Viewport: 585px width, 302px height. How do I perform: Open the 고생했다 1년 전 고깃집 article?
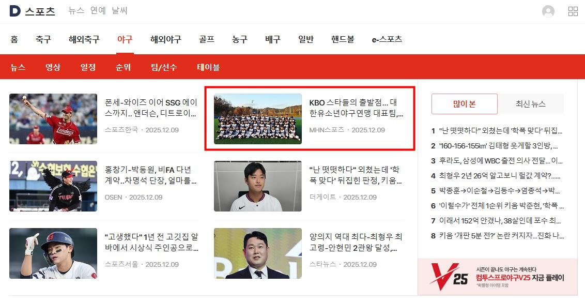151,242
